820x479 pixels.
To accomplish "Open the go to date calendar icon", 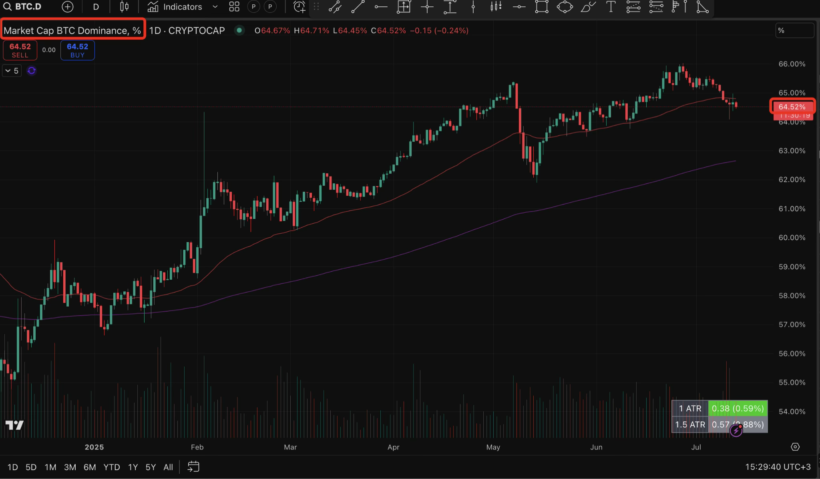I will [x=193, y=467].
